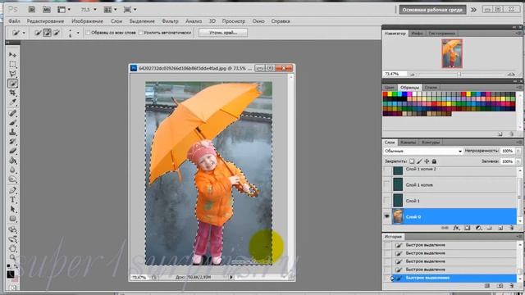Select the Brush tool

[x=12, y=122]
